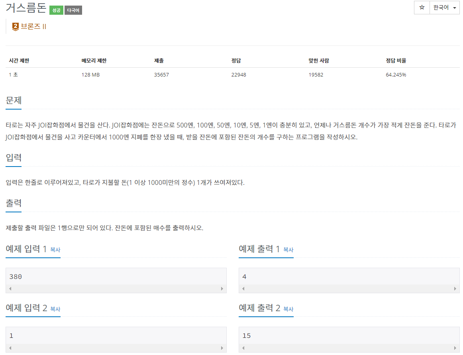Image resolution: width=463 pixels, height=355 pixels.
Task: Click right scroll arrow in example input 2
Action: tap(222, 348)
